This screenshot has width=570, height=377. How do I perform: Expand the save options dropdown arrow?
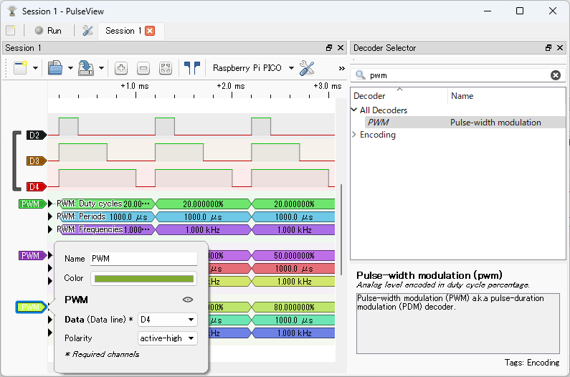coord(101,68)
